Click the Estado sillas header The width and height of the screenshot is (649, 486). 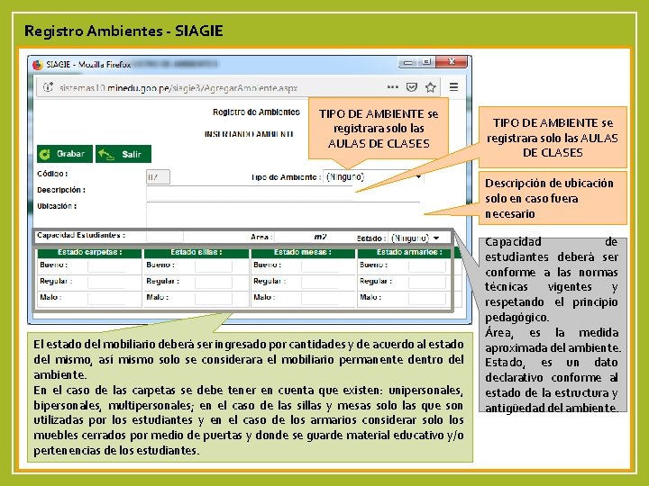click(197, 252)
